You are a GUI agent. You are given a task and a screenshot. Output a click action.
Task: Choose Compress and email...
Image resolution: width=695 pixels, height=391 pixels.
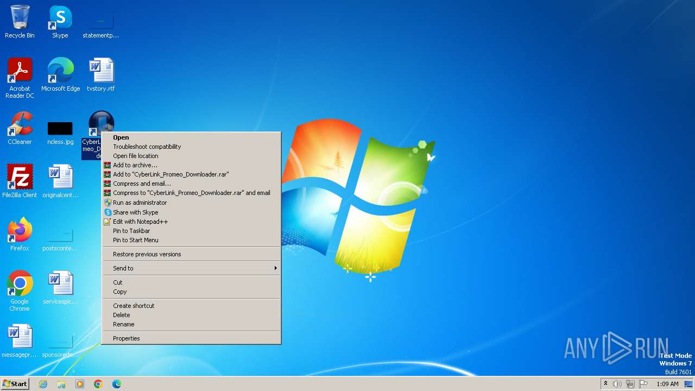point(192,184)
